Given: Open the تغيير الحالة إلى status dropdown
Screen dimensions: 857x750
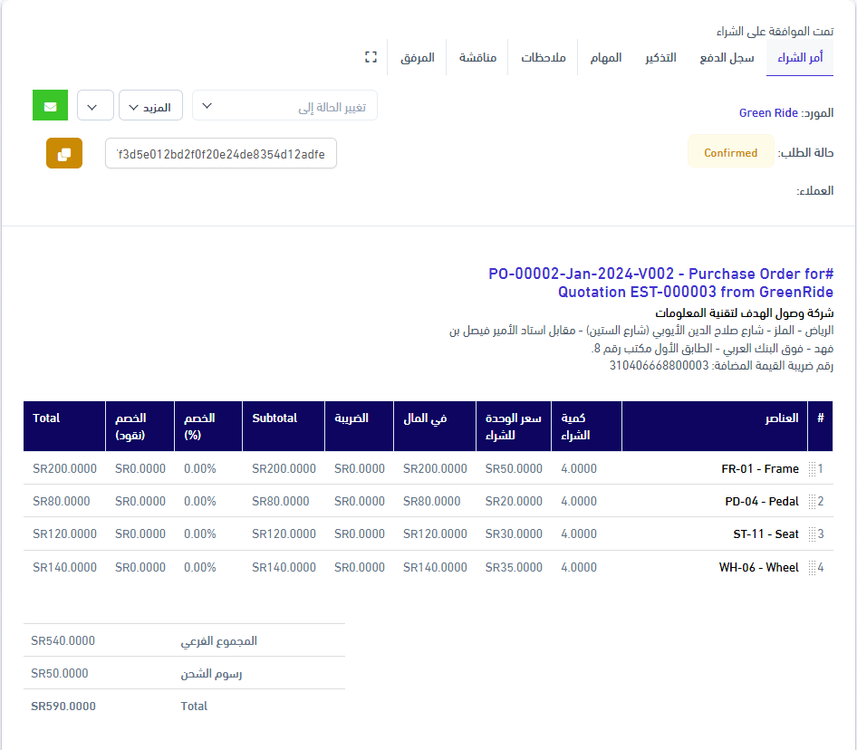Looking at the screenshot, I should pyautogui.click(x=284, y=106).
